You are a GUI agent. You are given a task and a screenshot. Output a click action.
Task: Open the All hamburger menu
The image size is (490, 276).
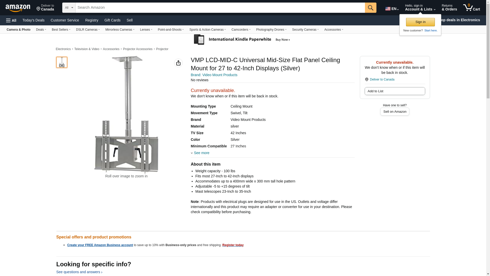(11, 20)
